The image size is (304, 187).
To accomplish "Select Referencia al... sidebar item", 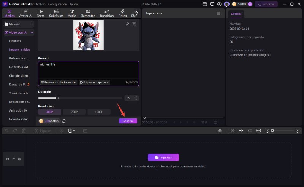I will tap(19, 58).
